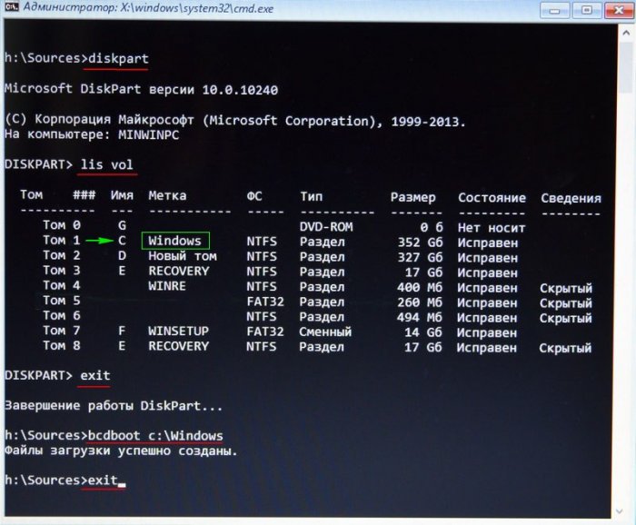The image size is (636, 525).
Task: Click the underlined diskpart command
Action: point(116,59)
